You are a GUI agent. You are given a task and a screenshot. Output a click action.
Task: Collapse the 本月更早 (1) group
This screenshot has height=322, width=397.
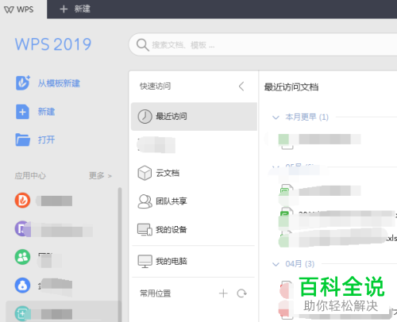tap(276, 117)
